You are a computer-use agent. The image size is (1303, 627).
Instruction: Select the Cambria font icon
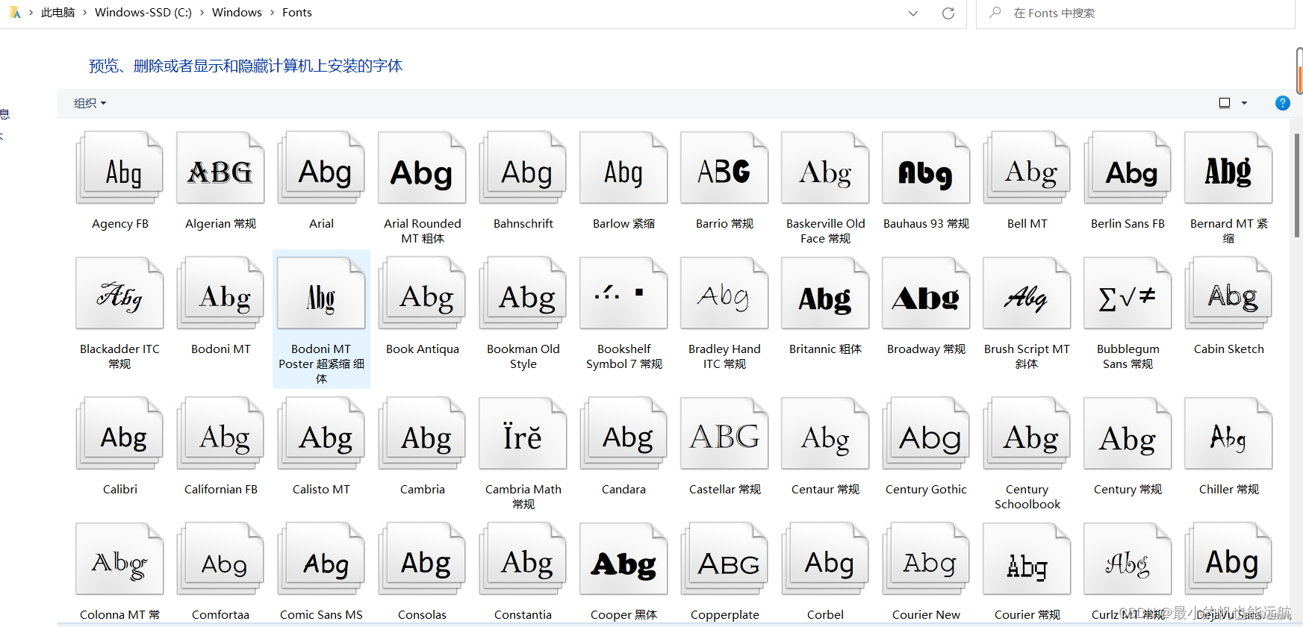pyautogui.click(x=422, y=434)
